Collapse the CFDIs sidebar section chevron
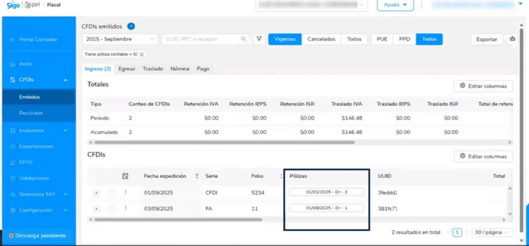This screenshot has height=246, width=529. [x=66, y=80]
